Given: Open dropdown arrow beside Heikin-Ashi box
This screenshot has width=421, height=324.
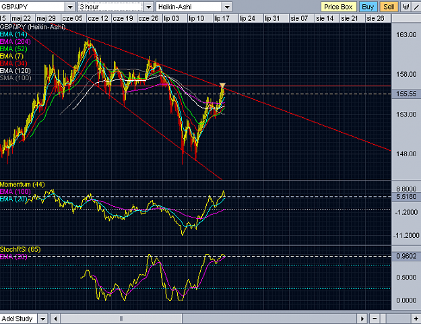Looking at the screenshot, I should pyautogui.click(x=227, y=7).
